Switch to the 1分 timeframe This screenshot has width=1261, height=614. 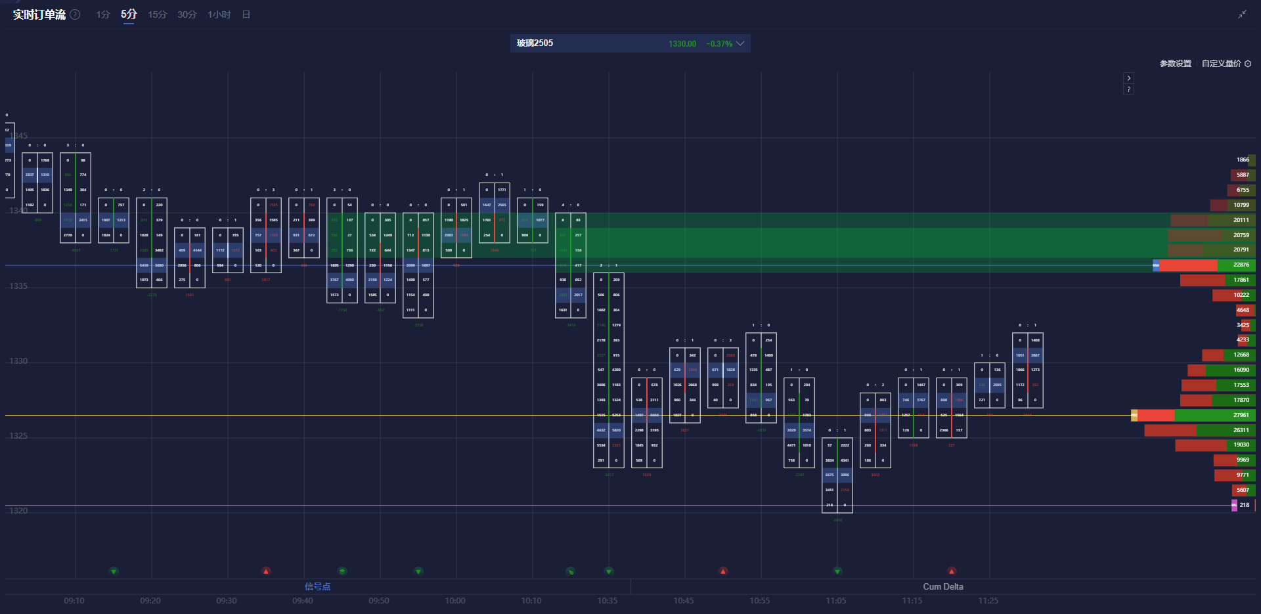[102, 14]
